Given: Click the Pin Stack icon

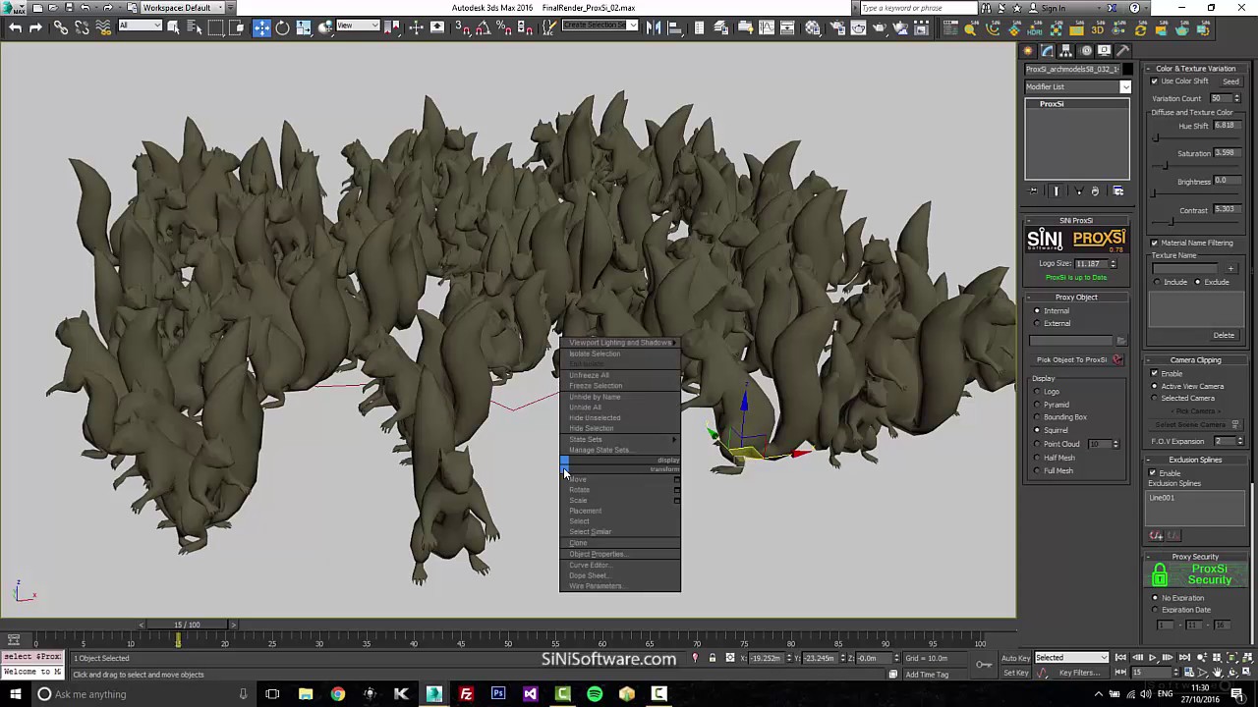Looking at the screenshot, I should coord(1033,191).
